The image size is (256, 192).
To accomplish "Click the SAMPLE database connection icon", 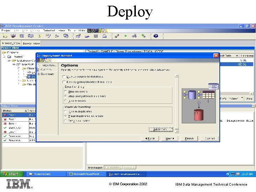I will tap(18, 64).
